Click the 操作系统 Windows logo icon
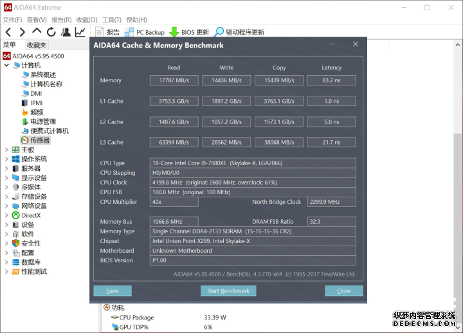The height and width of the screenshot is (333, 463). (x=15, y=159)
